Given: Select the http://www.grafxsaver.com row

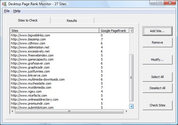Looking at the screenshot, I should click(x=70, y=63).
